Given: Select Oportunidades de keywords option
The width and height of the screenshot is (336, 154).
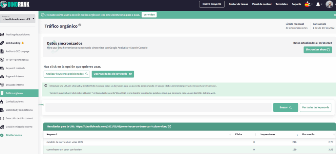Looking at the screenshot, I should pos(113,74).
